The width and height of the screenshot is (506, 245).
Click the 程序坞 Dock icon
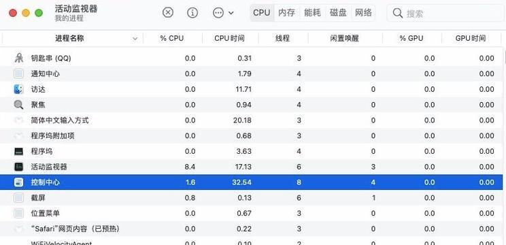click(x=19, y=151)
